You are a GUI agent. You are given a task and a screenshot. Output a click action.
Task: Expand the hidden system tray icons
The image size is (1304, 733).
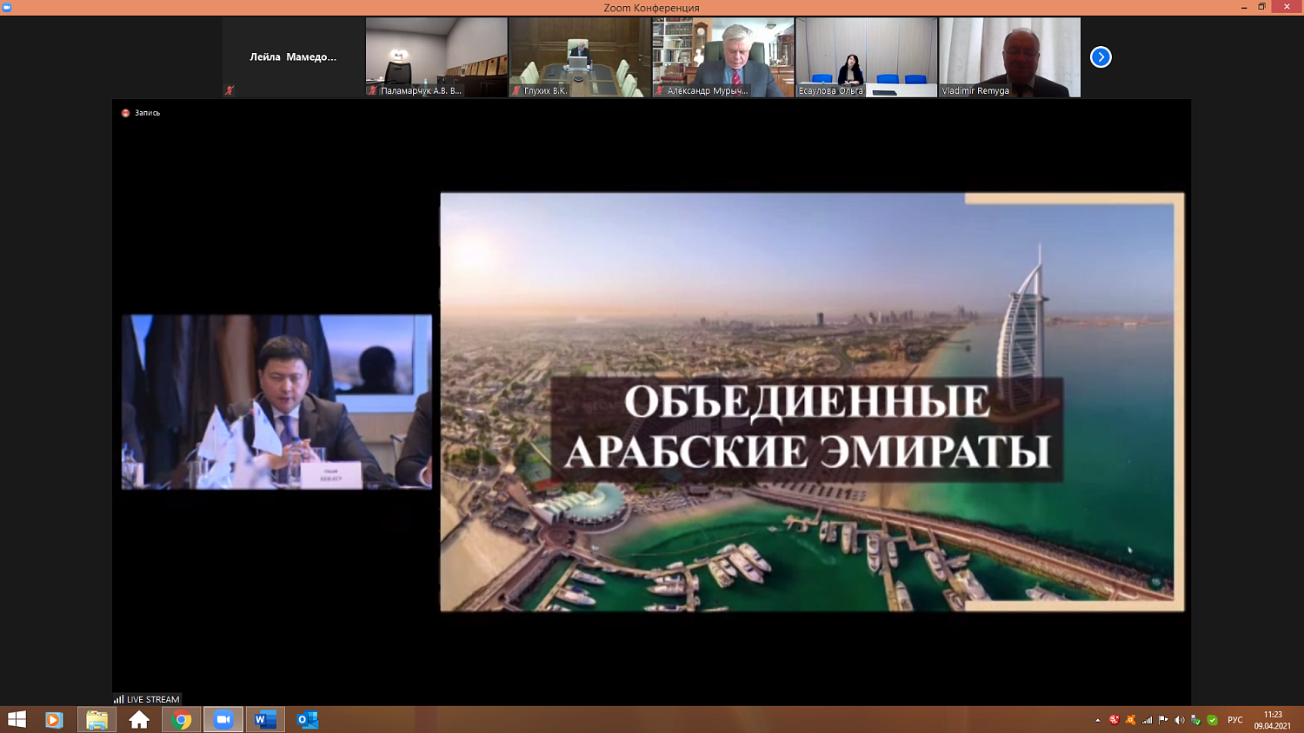pos(1097,720)
